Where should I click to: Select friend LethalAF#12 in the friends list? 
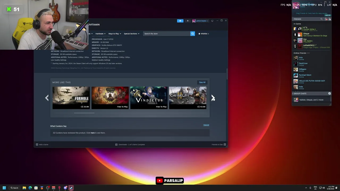[312, 46]
